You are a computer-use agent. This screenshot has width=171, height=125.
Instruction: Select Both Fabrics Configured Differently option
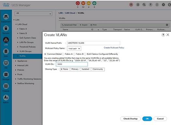tap(85, 54)
